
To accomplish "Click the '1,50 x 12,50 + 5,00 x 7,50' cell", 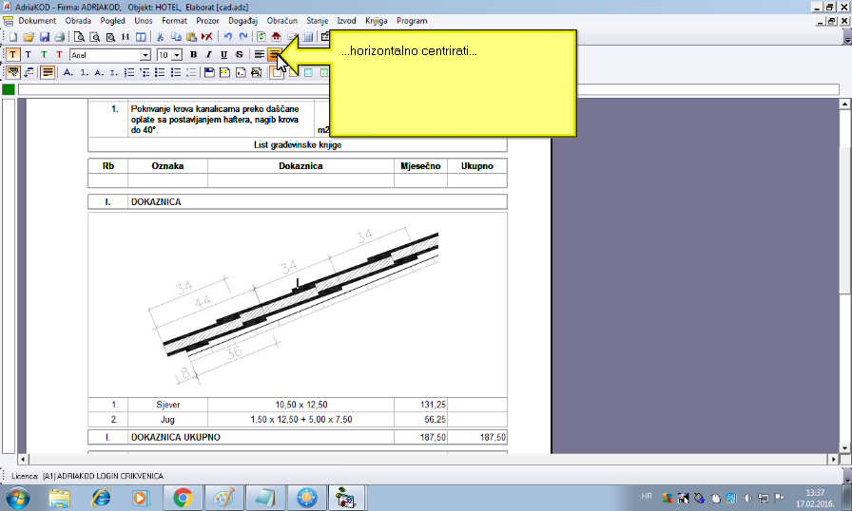I will (301, 419).
